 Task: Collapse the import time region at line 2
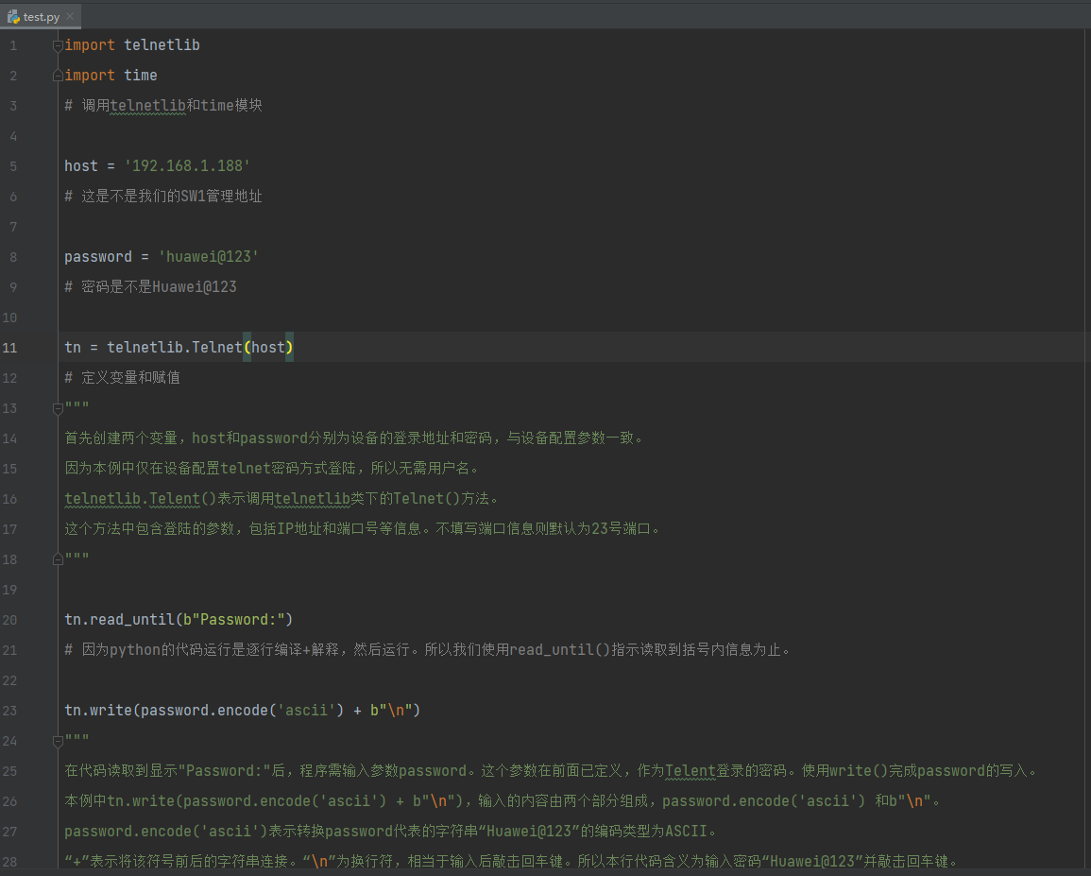tap(57, 75)
